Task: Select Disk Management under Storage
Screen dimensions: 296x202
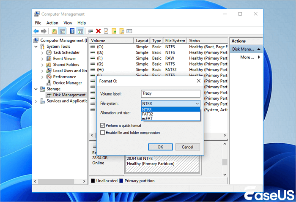Action: pos(69,95)
